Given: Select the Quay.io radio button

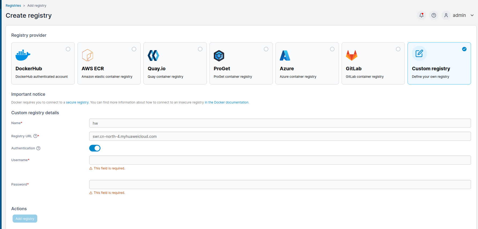Looking at the screenshot, I should pos(200,49).
